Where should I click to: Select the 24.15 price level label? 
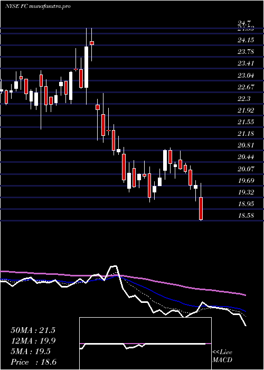point(246,40)
